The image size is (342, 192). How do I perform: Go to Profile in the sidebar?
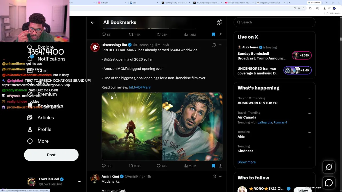[44, 129]
